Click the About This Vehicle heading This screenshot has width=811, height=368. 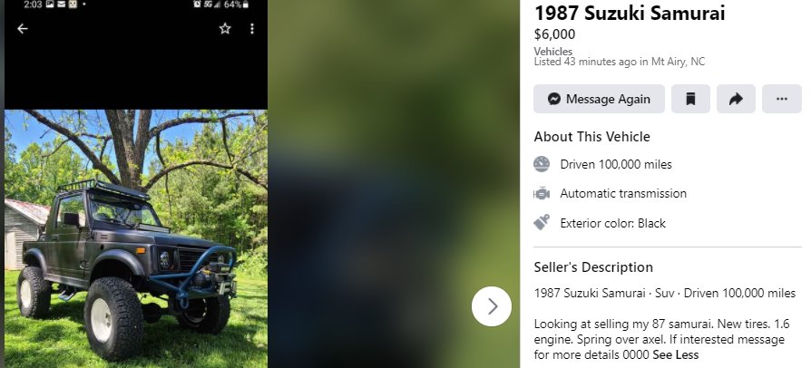click(591, 137)
